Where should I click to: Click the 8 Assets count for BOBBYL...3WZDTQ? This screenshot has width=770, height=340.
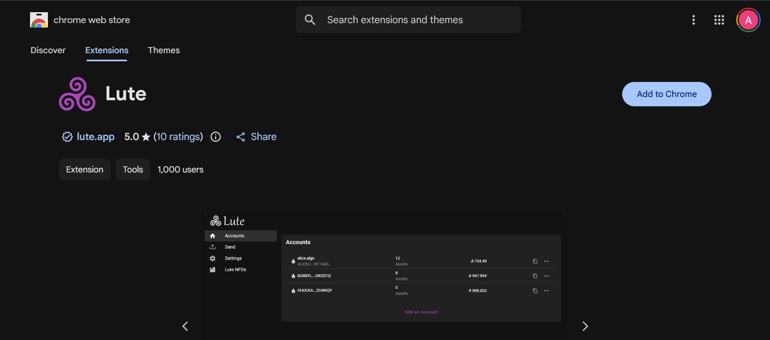pos(401,276)
